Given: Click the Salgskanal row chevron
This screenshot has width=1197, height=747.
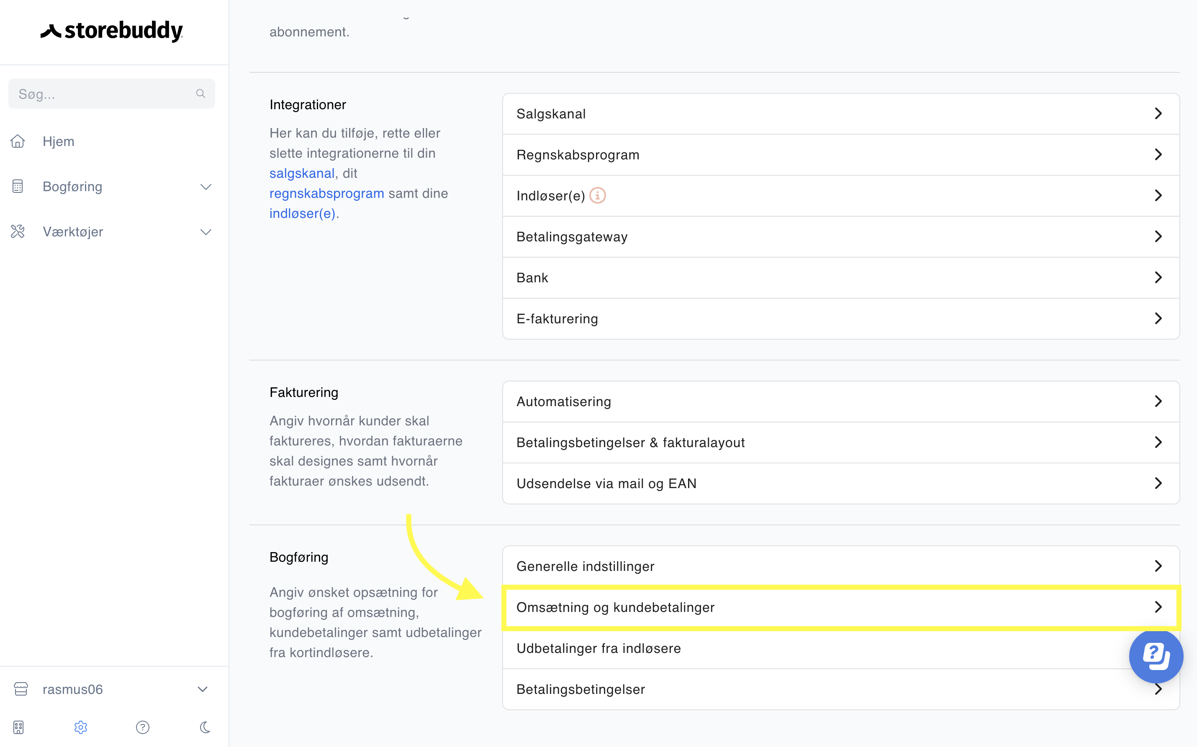Looking at the screenshot, I should pyautogui.click(x=1158, y=114).
